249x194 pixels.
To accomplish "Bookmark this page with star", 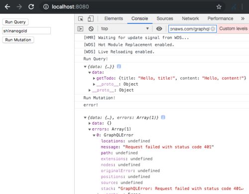I will (219, 7).
